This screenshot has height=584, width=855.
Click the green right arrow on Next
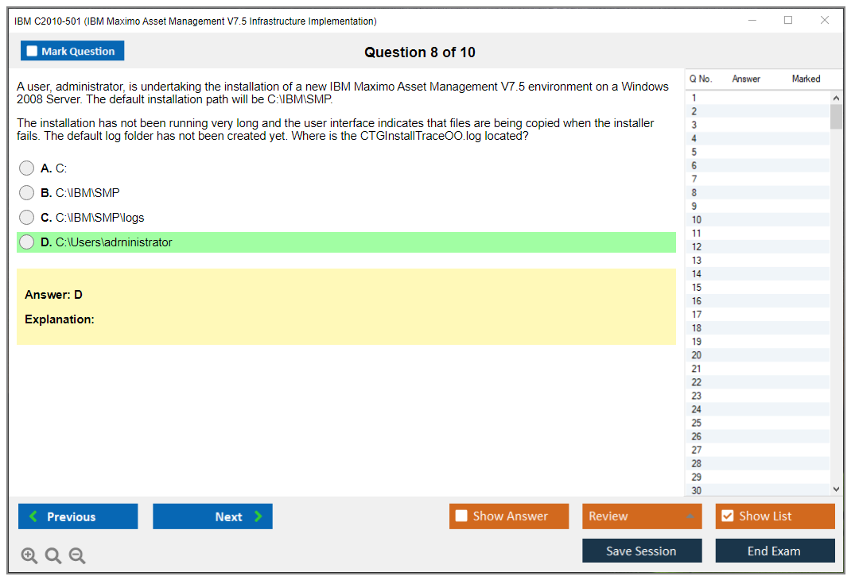pyautogui.click(x=258, y=516)
